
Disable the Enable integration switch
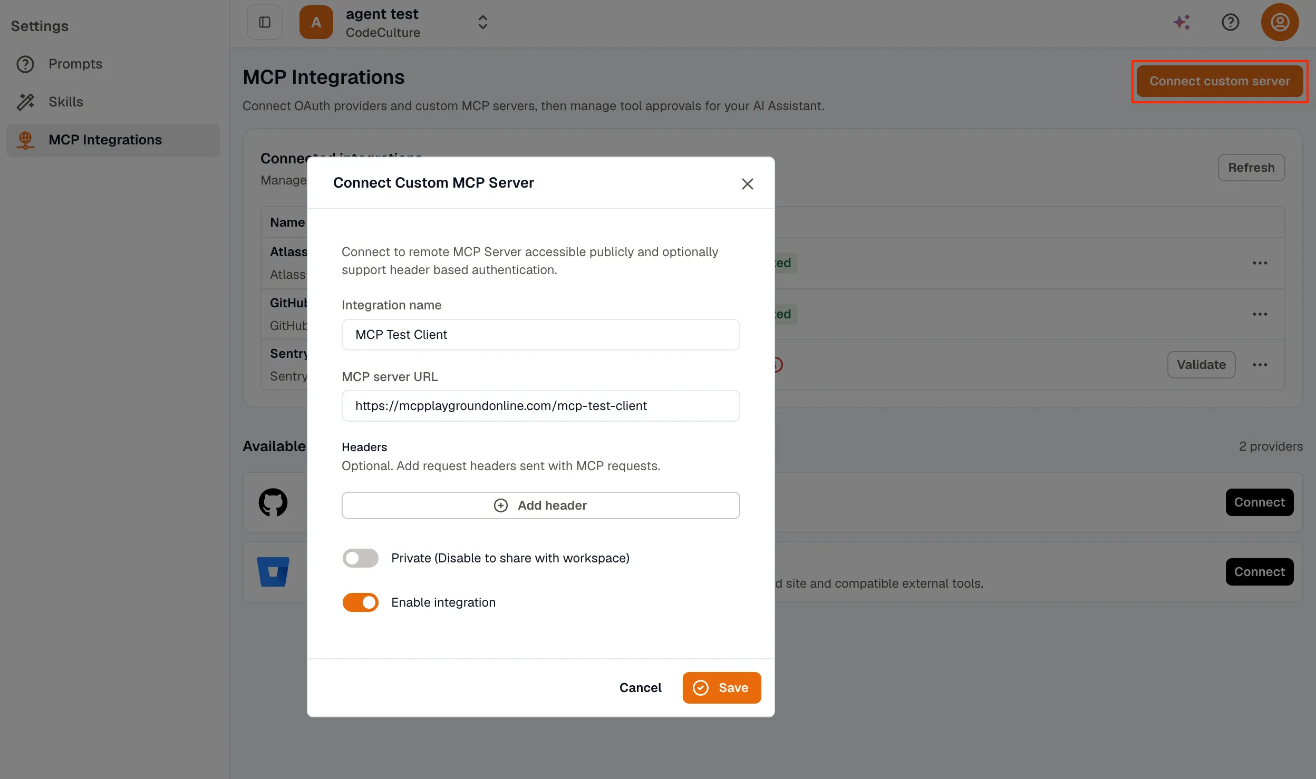[360, 602]
